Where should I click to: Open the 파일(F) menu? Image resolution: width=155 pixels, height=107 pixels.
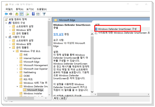click(x=9, y=9)
